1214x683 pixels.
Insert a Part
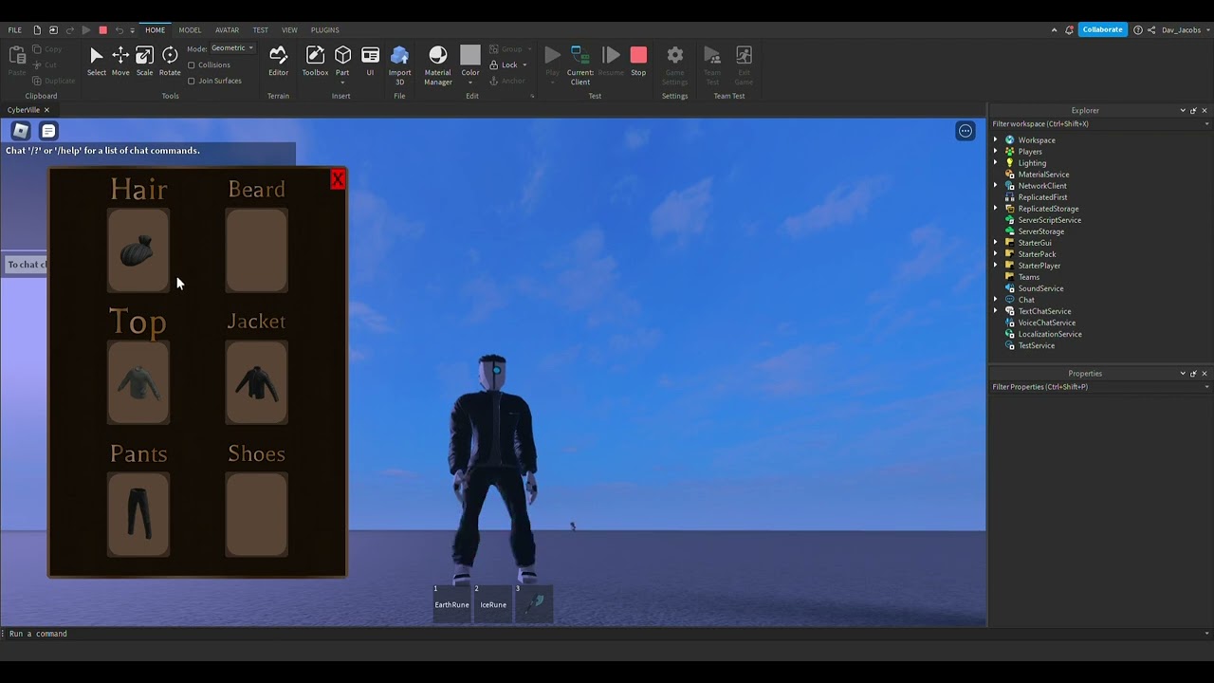(x=342, y=61)
